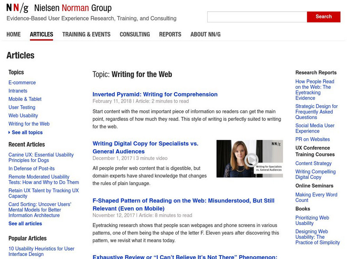
Task: Open the ARTICLES navigation tab
Action: tap(41, 34)
